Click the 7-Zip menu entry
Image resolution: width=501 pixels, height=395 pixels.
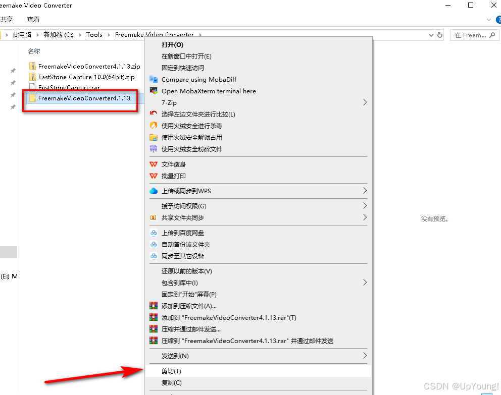point(169,102)
